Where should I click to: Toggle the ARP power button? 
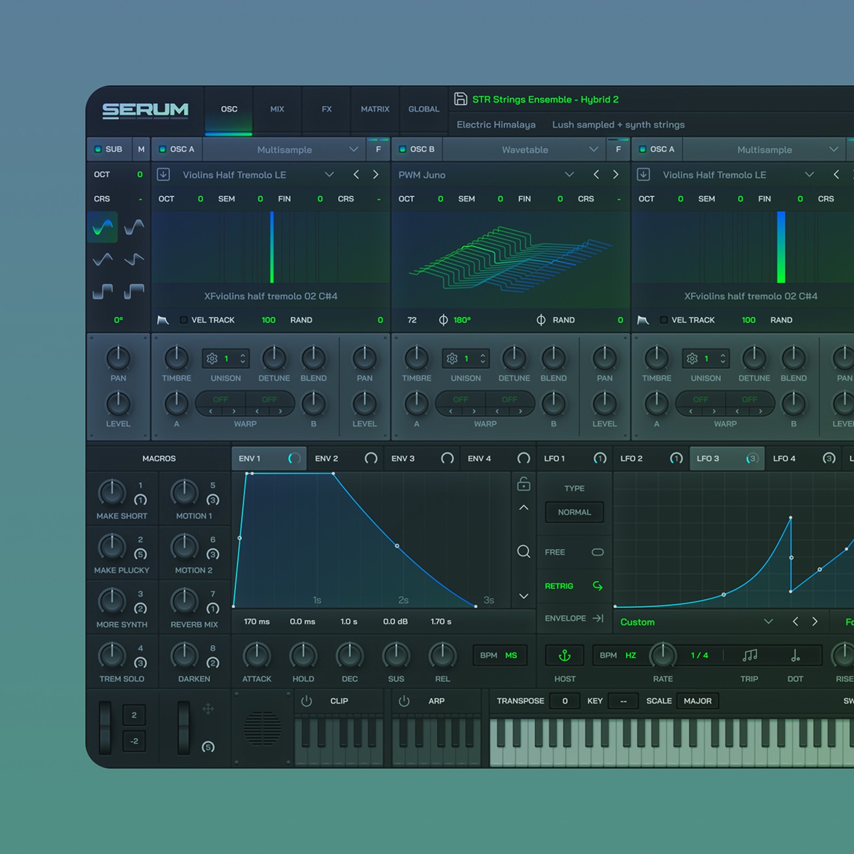click(x=404, y=701)
